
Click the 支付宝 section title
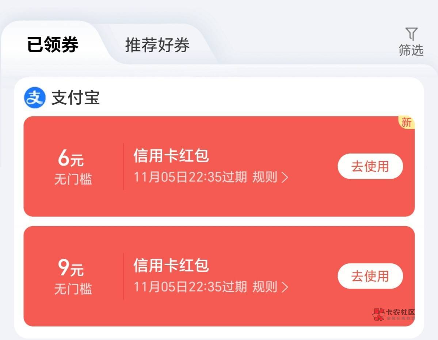click(75, 98)
